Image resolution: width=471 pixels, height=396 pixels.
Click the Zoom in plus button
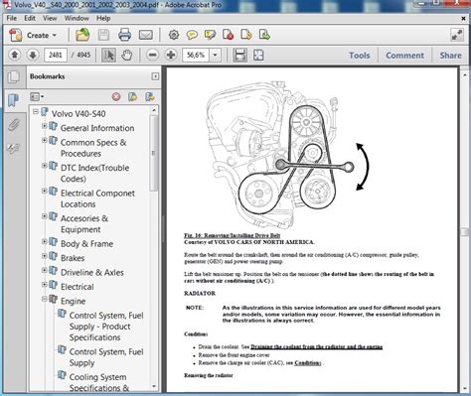[x=171, y=55]
